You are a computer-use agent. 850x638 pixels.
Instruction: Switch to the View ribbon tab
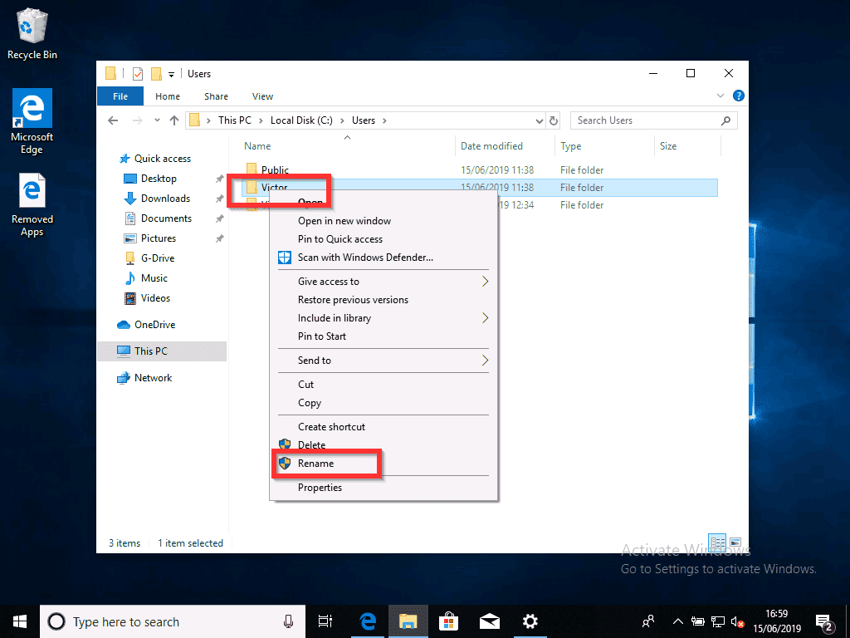[x=262, y=96]
